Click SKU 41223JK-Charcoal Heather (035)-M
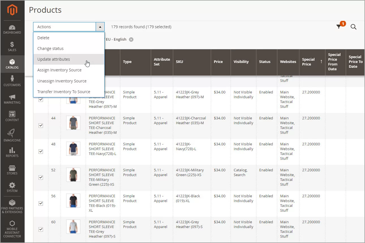365x243 pixels. [x=191, y=121]
